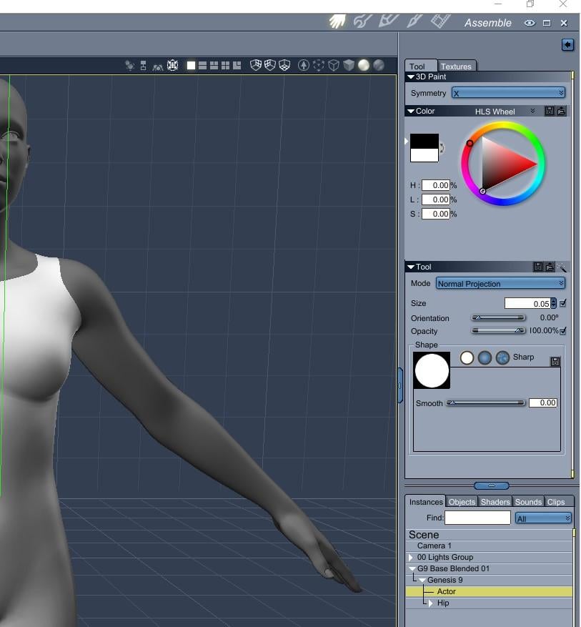Open the Clips tab
The width and height of the screenshot is (581, 627).
(x=556, y=502)
